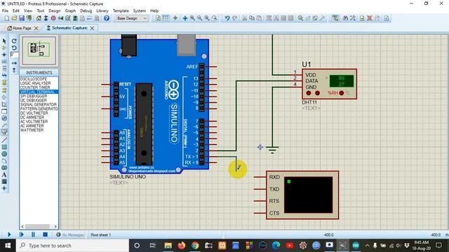
Task: Click the 'No Messages' status entry
Action: pos(70,235)
